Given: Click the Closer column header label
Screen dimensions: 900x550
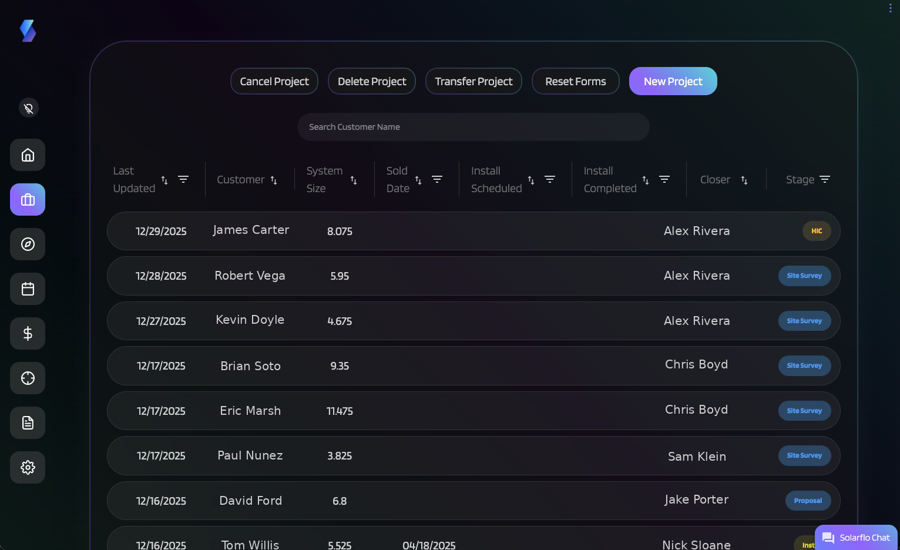Looking at the screenshot, I should (x=715, y=180).
